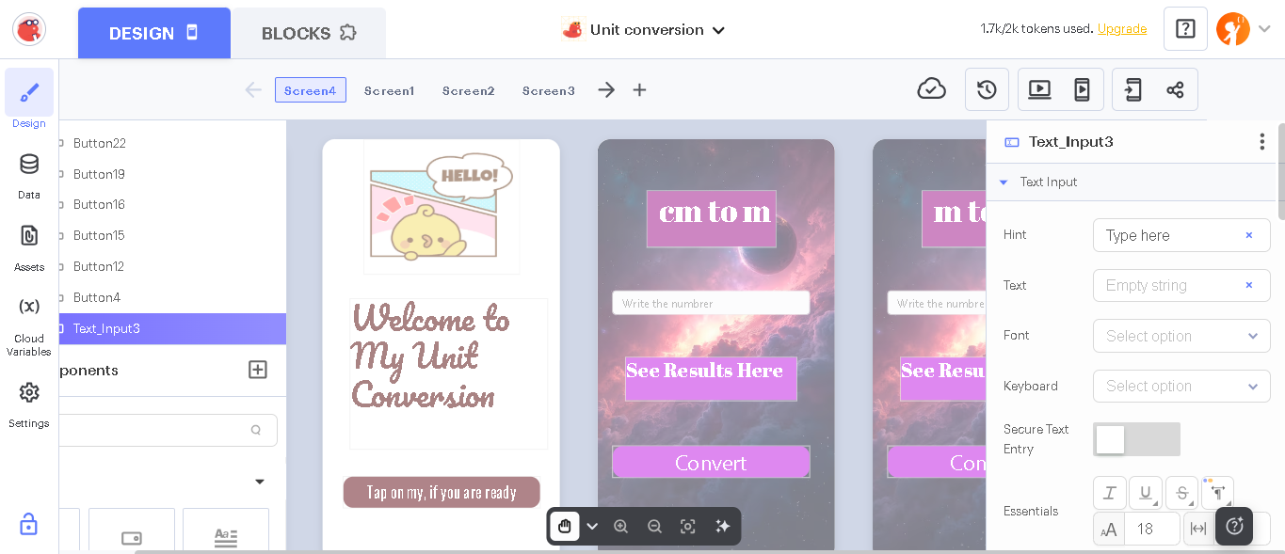Click the Hint input field

click(1181, 235)
